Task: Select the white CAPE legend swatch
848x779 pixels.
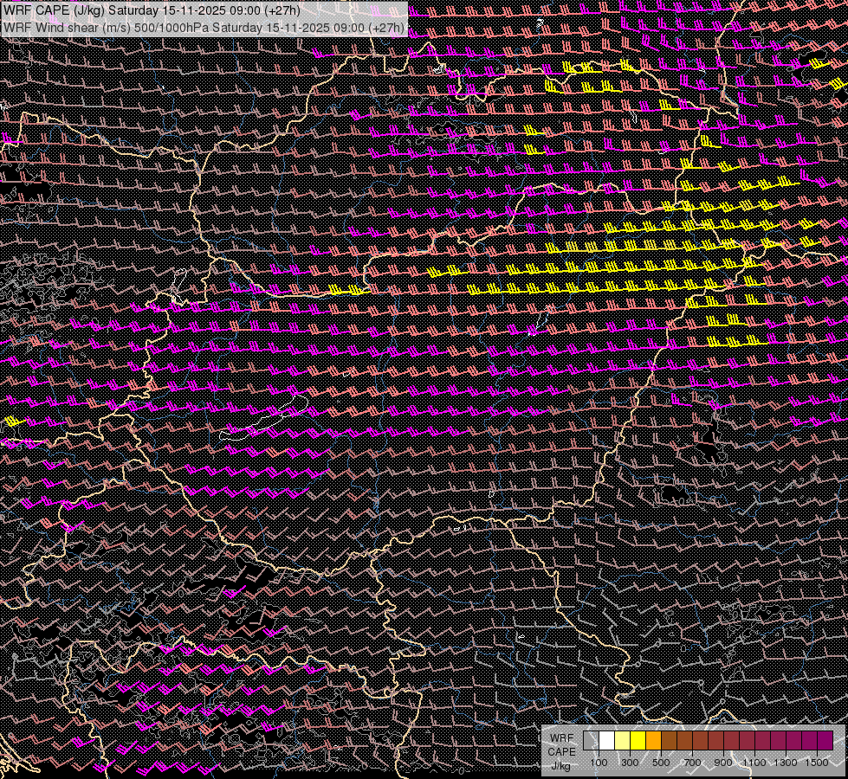Action: pyautogui.click(x=606, y=741)
